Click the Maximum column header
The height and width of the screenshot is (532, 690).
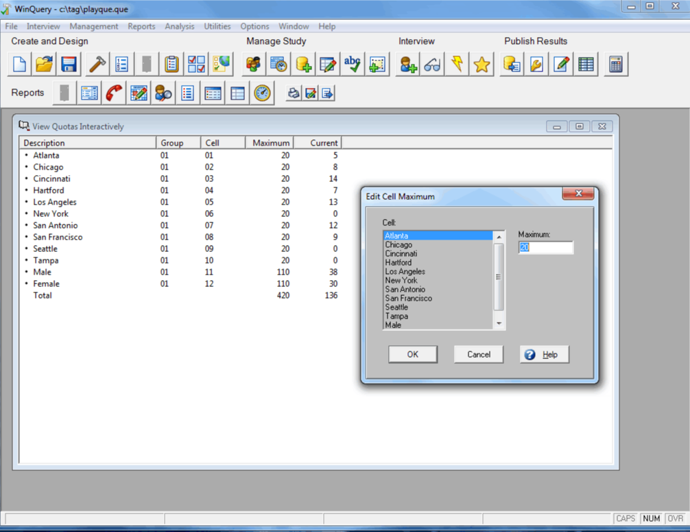click(x=270, y=143)
